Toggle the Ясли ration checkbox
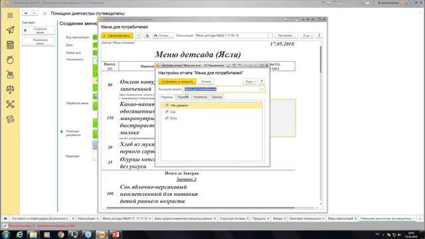Screen dimensions: 425x239 [167, 118]
